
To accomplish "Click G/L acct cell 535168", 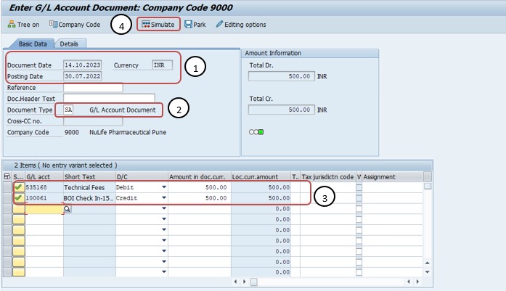I will point(44,187).
